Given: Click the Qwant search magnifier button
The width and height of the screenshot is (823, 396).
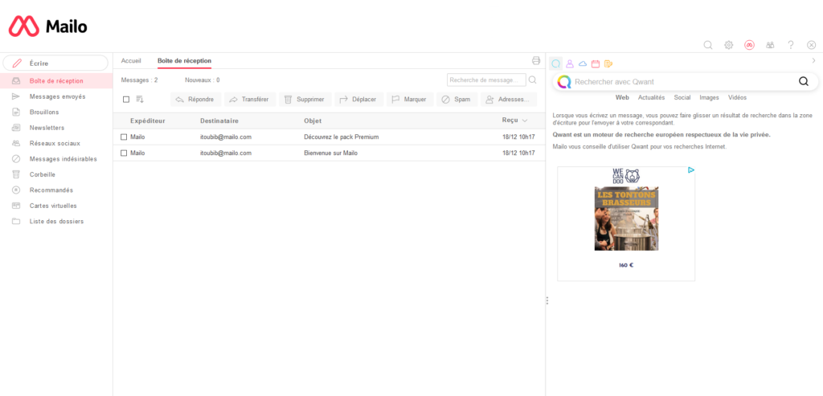Looking at the screenshot, I should click(804, 81).
